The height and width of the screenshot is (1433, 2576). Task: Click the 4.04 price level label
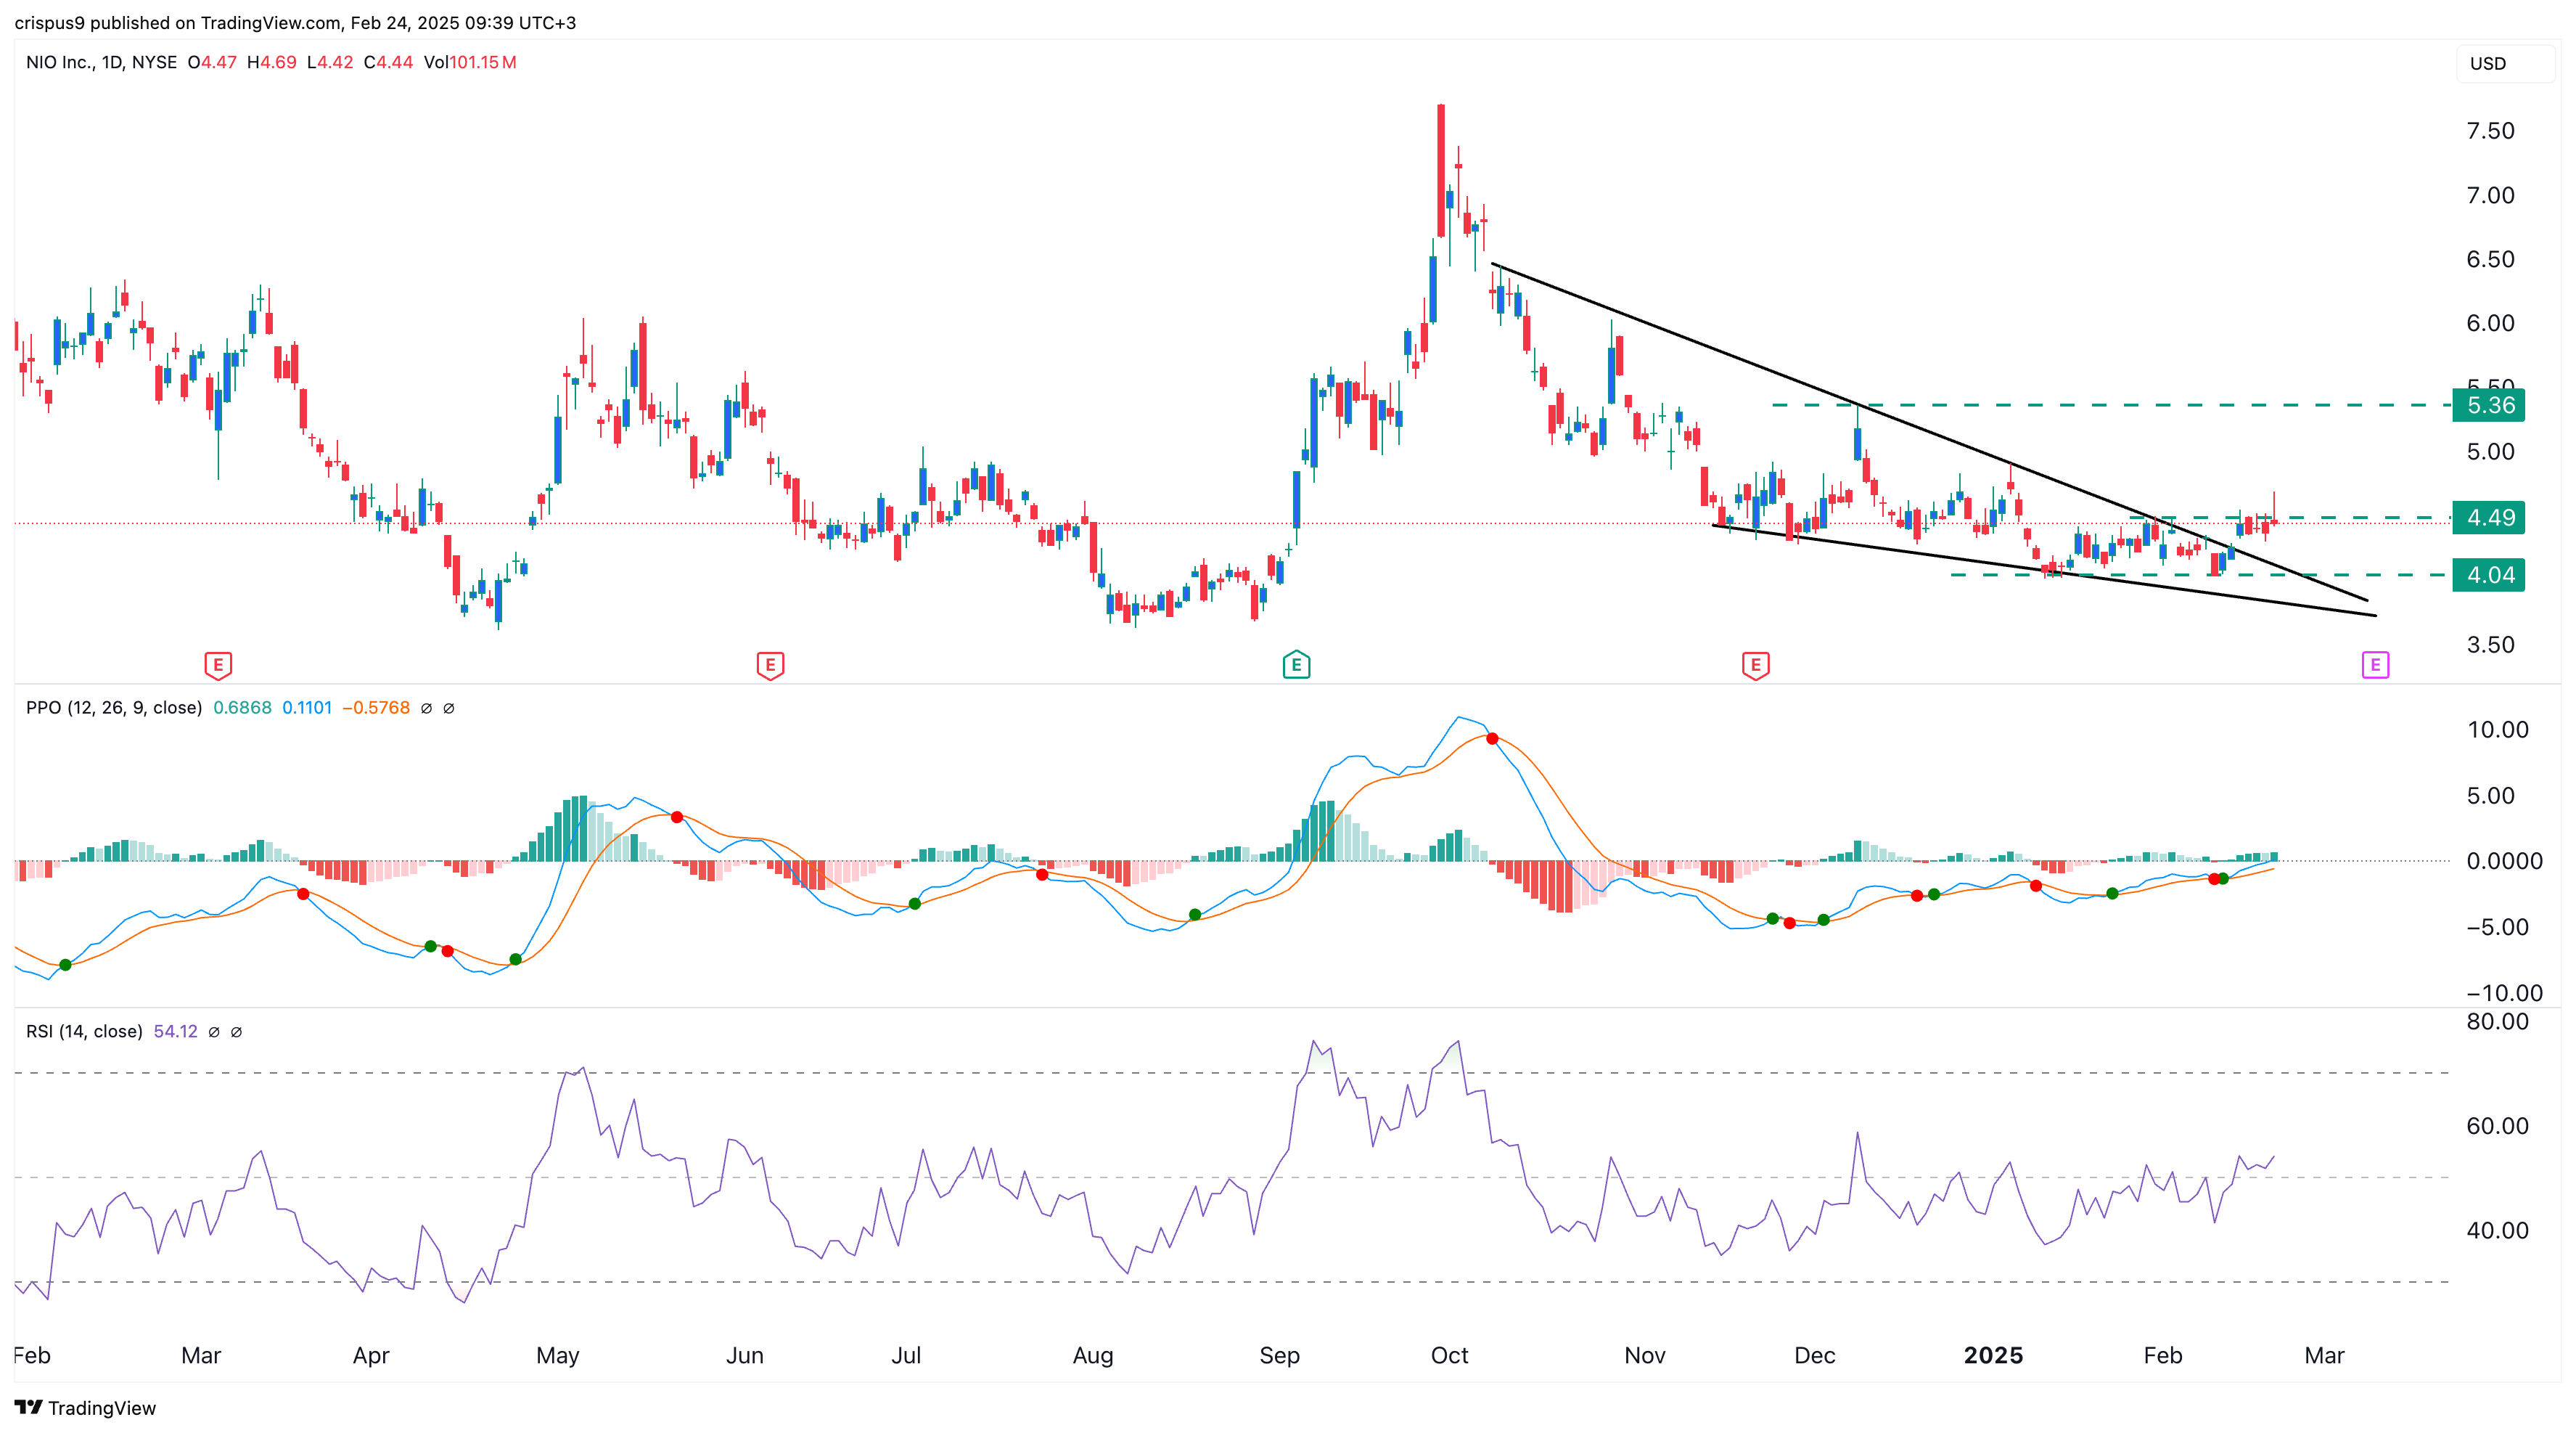tap(2489, 576)
